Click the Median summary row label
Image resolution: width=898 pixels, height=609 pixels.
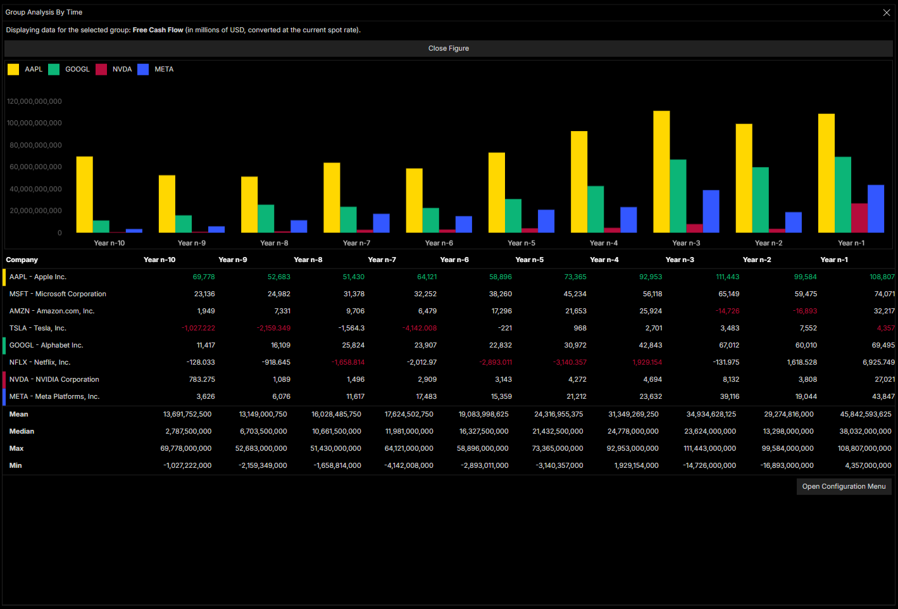(x=22, y=431)
